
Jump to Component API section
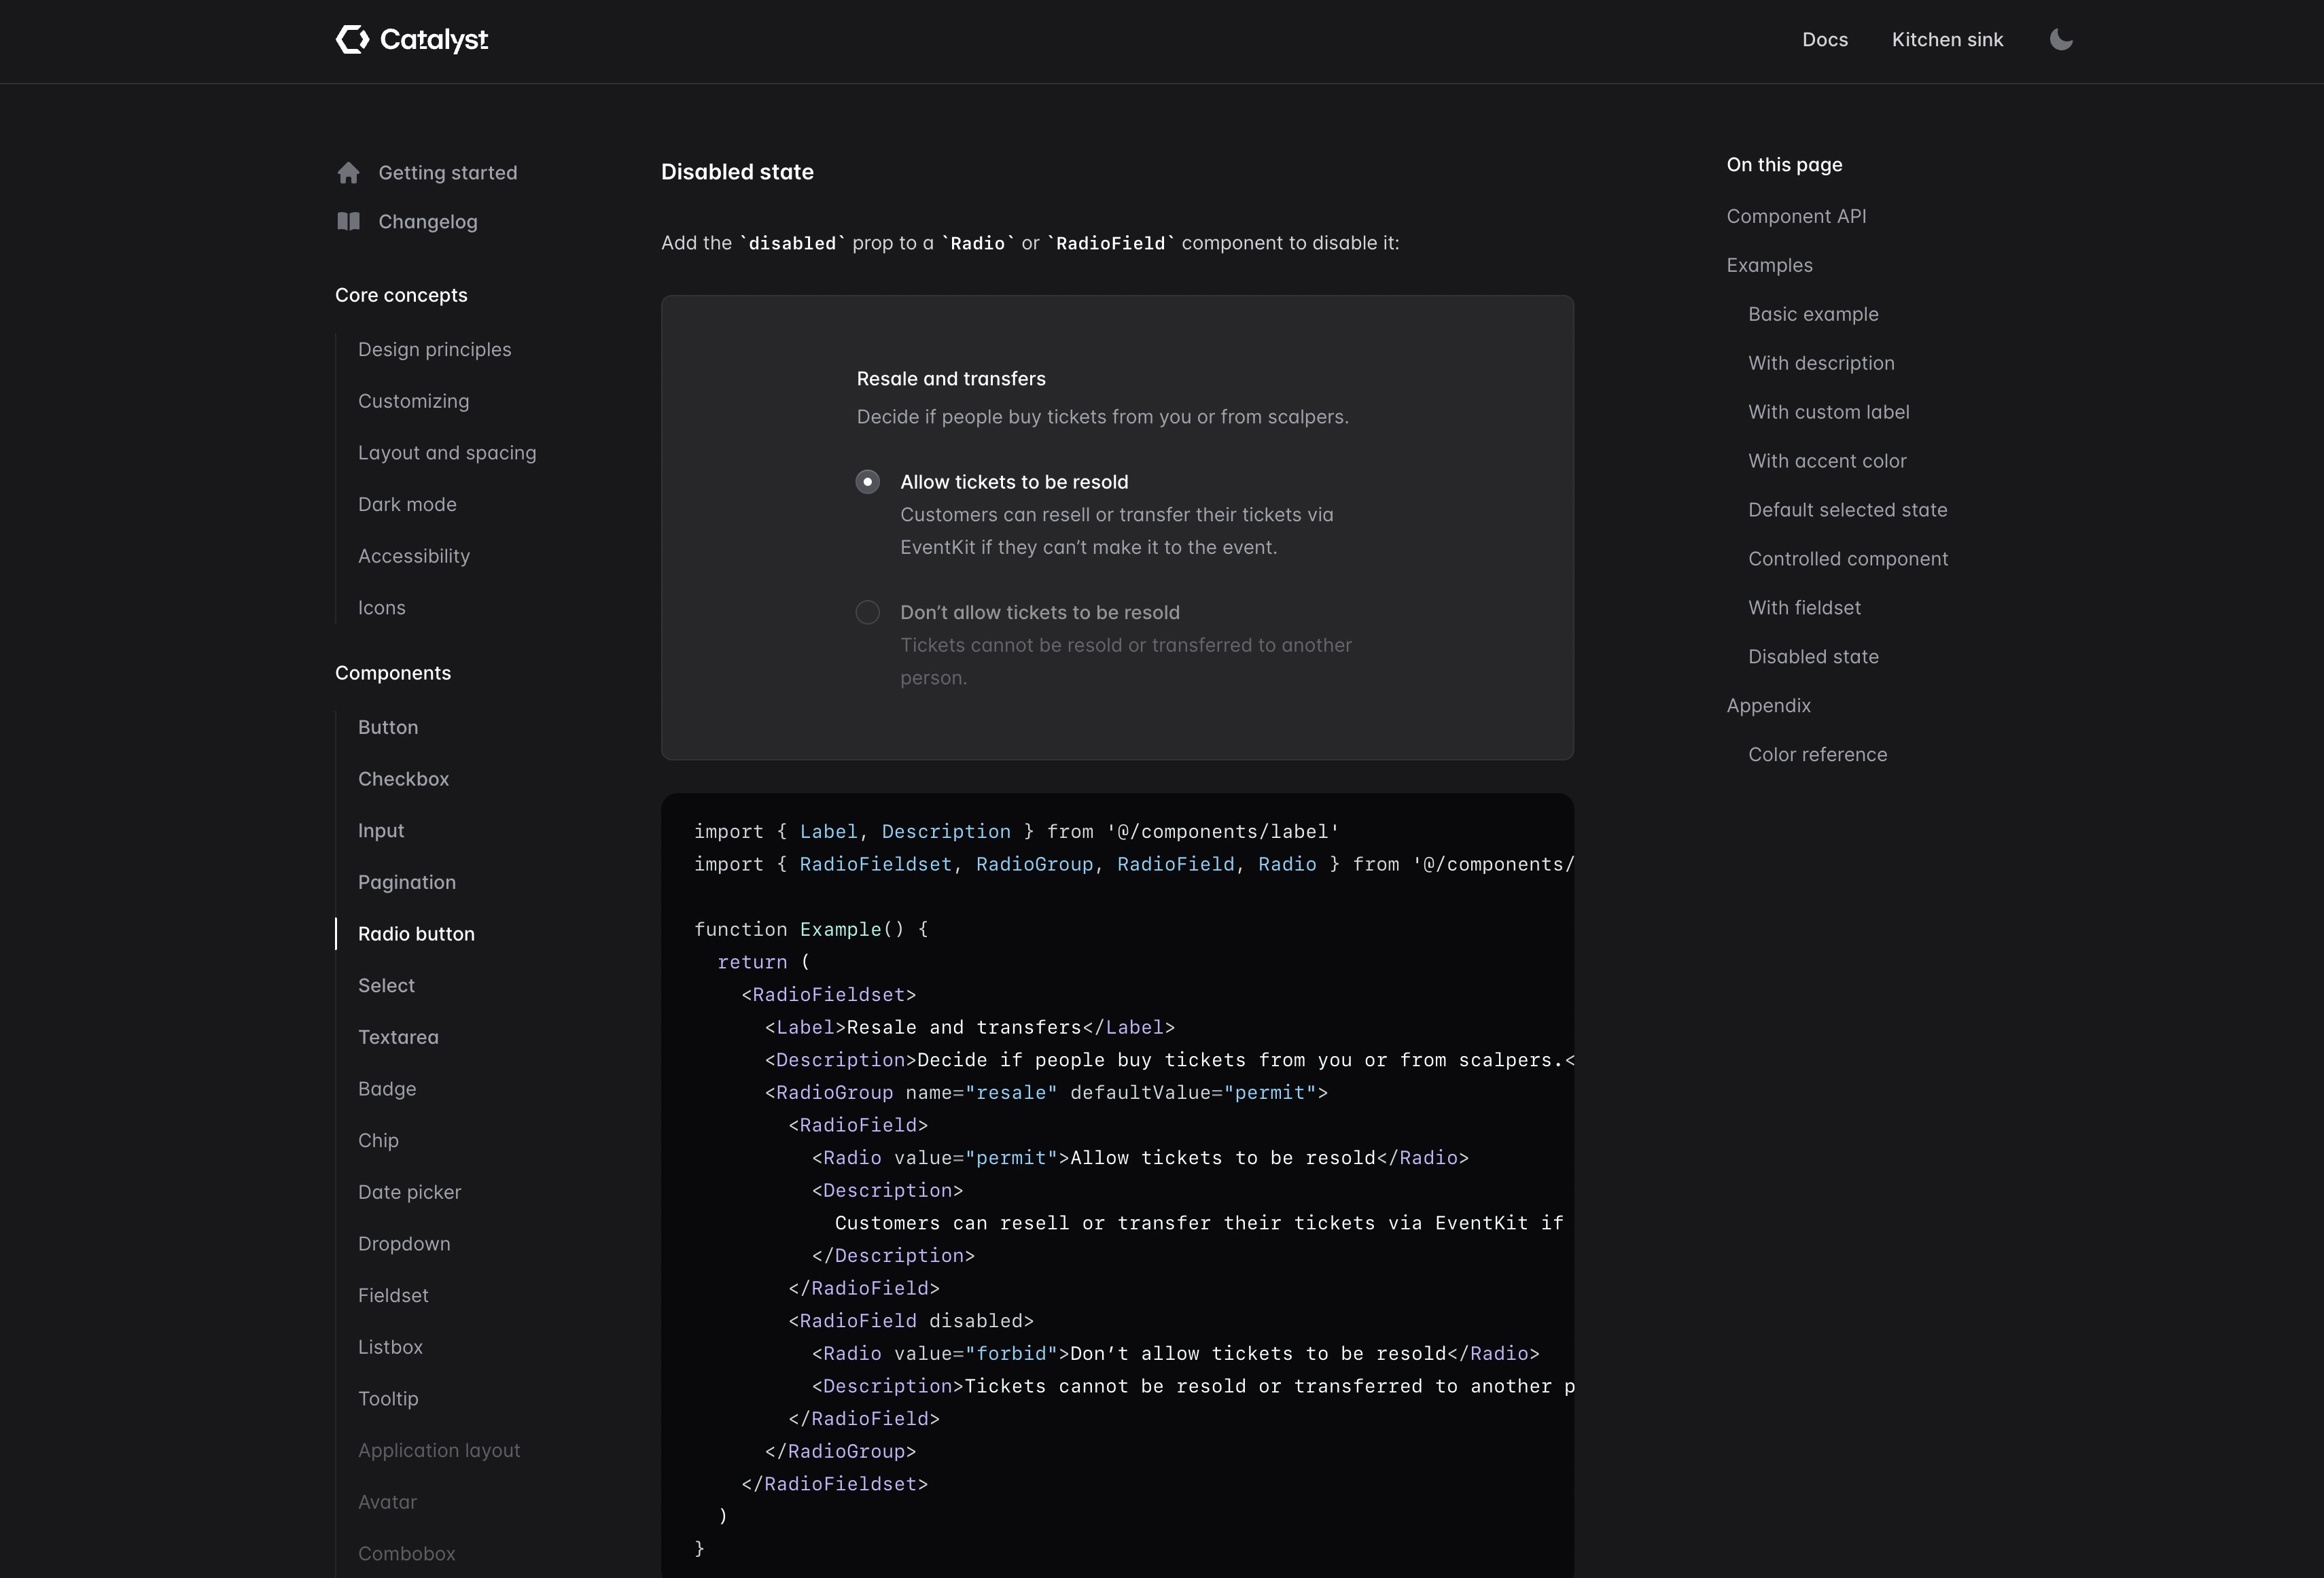point(1796,217)
